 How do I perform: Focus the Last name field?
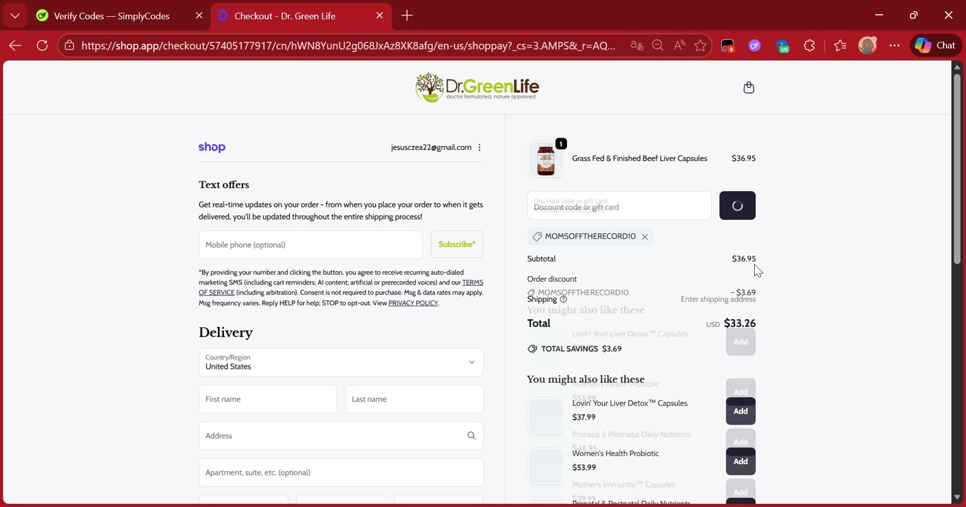[414, 399]
